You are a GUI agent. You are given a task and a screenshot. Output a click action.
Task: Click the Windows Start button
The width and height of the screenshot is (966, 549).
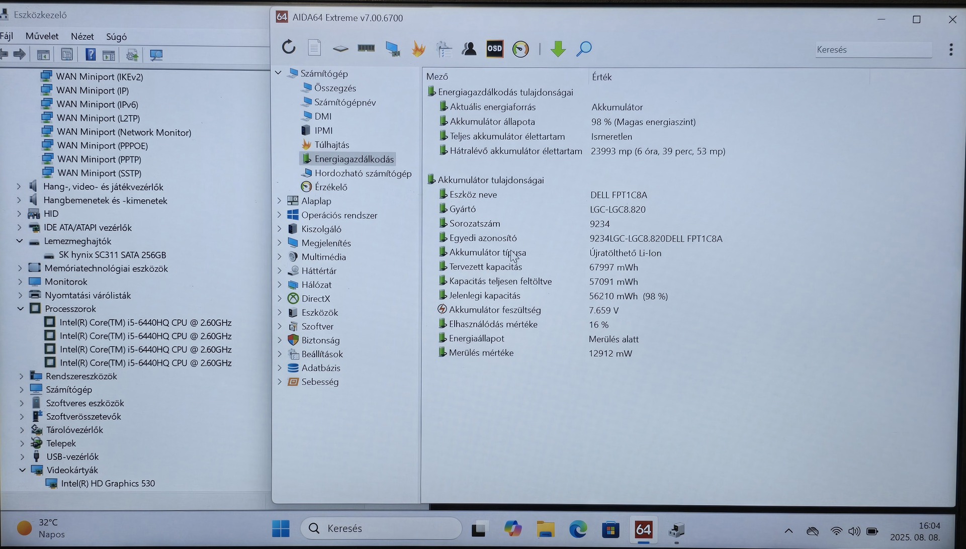pos(281,528)
